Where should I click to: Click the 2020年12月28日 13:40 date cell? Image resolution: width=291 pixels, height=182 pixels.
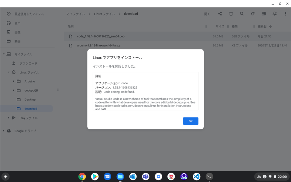pos(272,45)
